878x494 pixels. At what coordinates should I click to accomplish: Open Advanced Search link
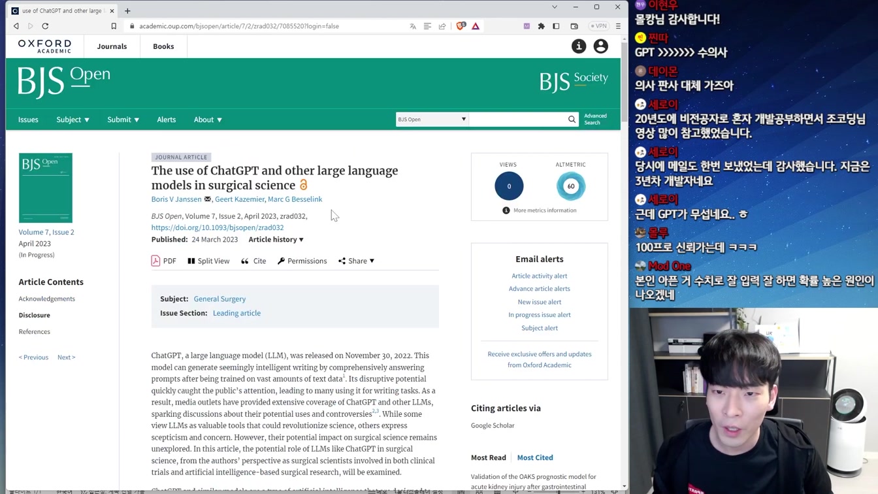(595, 119)
